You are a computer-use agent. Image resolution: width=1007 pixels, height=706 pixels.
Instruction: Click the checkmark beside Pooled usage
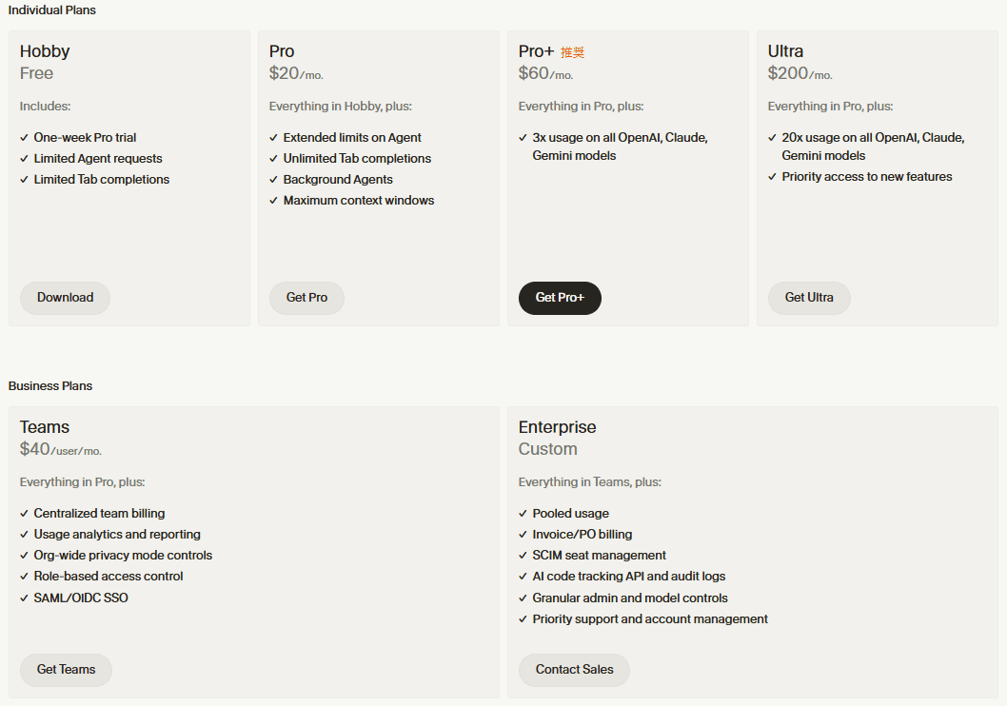coord(523,514)
